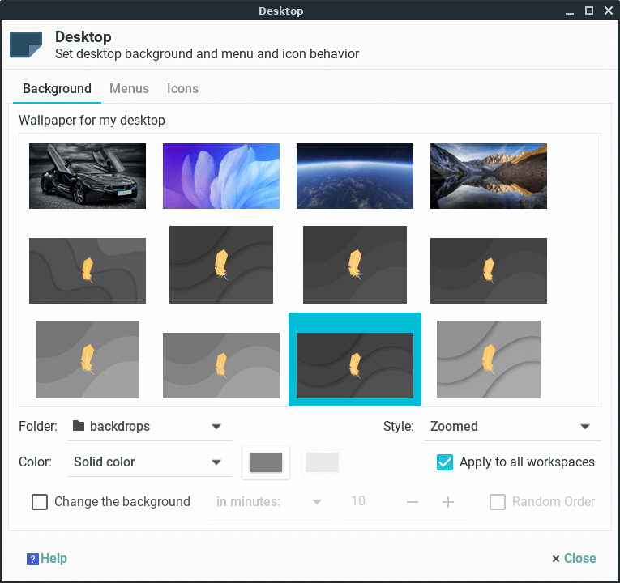Select the mountain lake reflection wallpaper
The width and height of the screenshot is (620, 583).
489,177
